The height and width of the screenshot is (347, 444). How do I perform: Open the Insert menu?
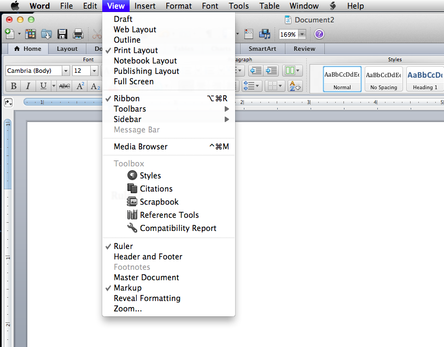pos(145,5)
